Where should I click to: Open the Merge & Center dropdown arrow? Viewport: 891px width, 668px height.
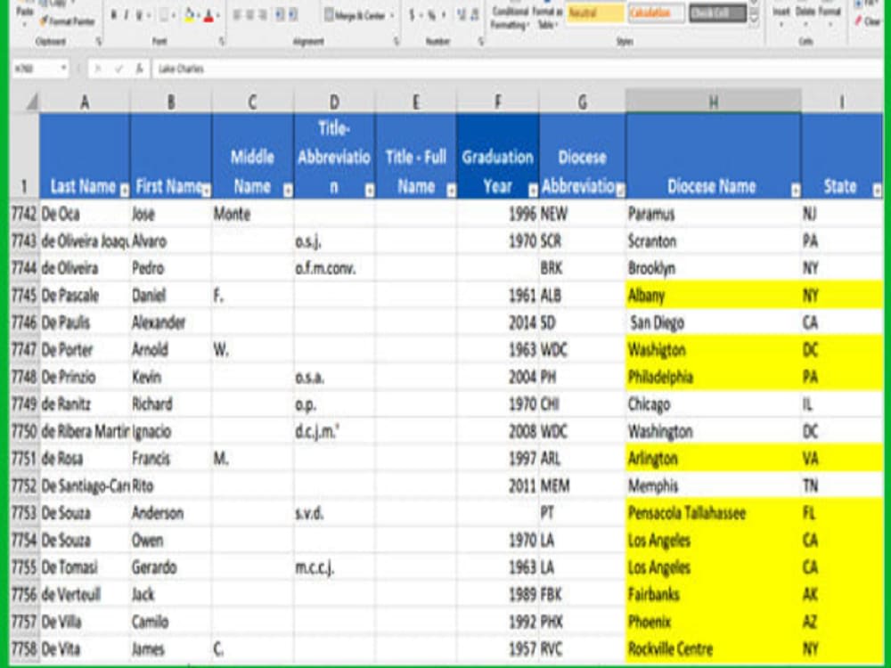point(392,15)
